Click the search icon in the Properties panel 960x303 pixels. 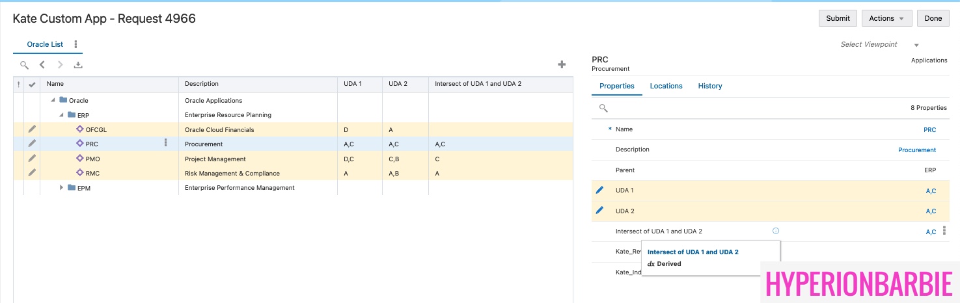[x=603, y=108]
